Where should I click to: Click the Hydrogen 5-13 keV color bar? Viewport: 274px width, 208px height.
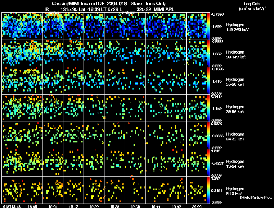tap(209, 190)
